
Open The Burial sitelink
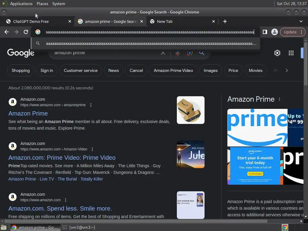point(67,179)
